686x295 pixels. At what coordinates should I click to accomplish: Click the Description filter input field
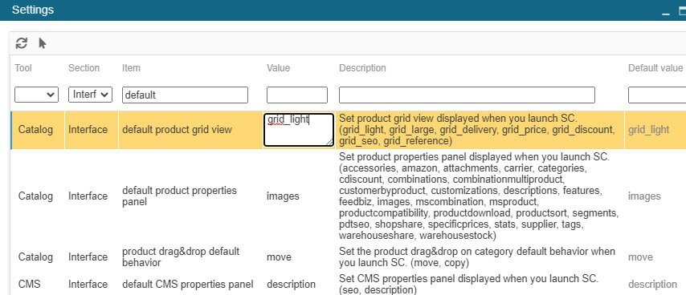coord(467,95)
